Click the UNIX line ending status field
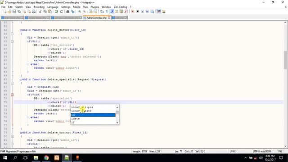This screenshot has height=162, width=288. [233, 151]
